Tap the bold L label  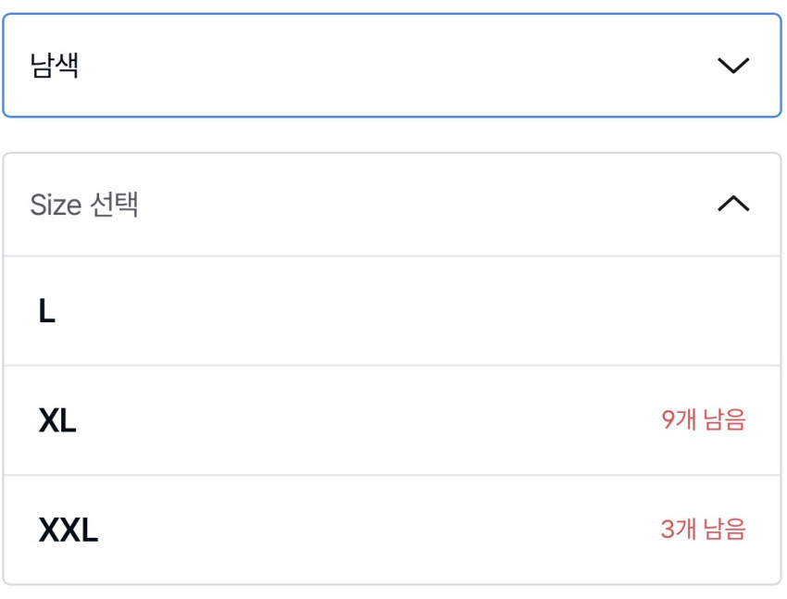coord(47,312)
